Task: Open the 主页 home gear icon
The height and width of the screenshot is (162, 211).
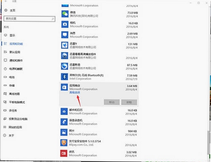Action: [6, 10]
